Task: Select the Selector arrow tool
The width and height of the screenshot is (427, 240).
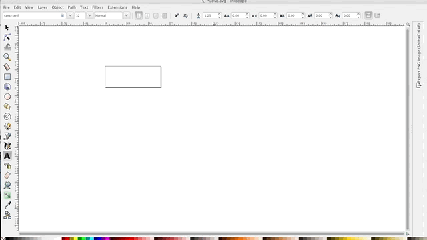Action: [x=7, y=28]
